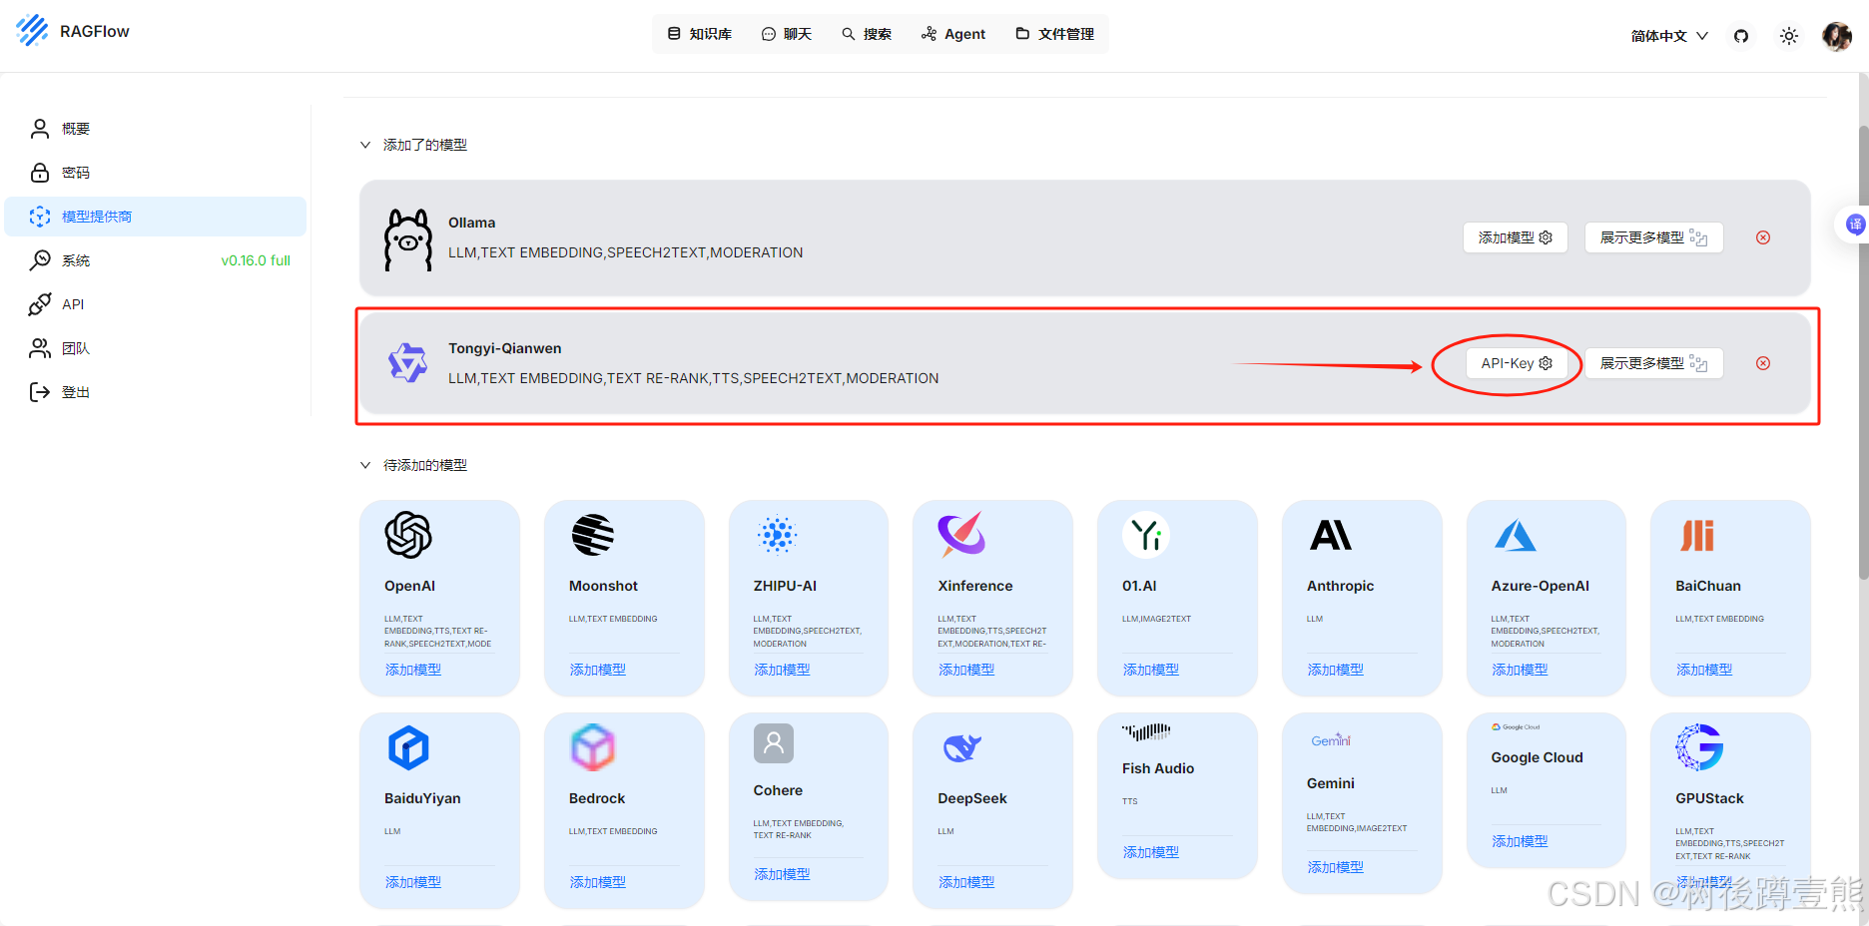The image size is (1869, 926).
Task: Click 展示更多模型 for Tongyi-Qianwen
Action: coord(1653,363)
